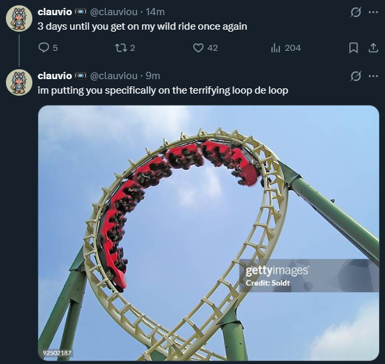Open the 9m timestamp link

pyautogui.click(x=153, y=76)
